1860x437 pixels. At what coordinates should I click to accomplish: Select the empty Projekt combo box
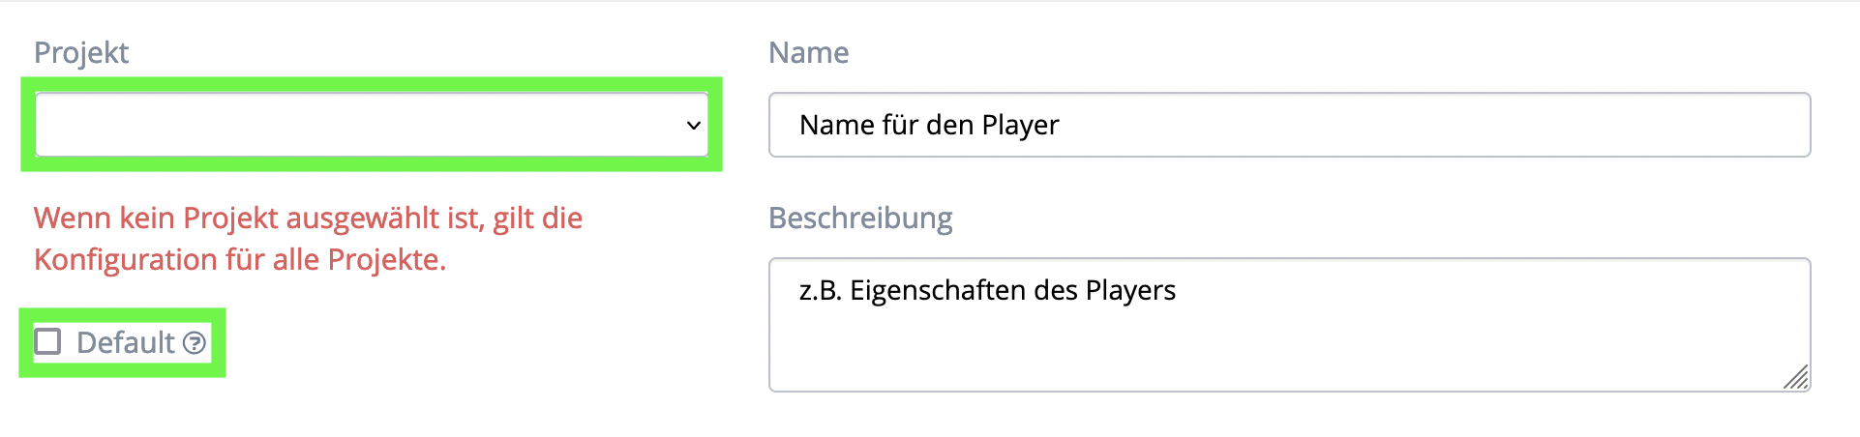[x=372, y=125]
